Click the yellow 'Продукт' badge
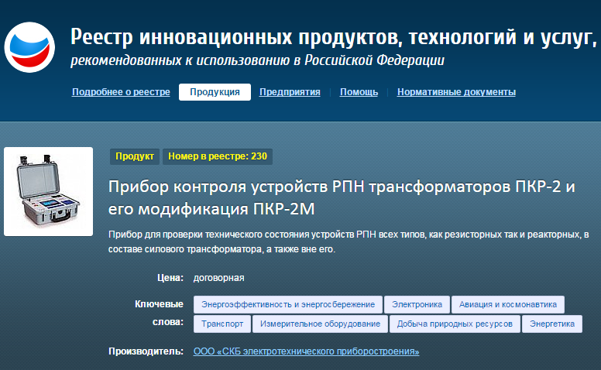 coord(135,156)
